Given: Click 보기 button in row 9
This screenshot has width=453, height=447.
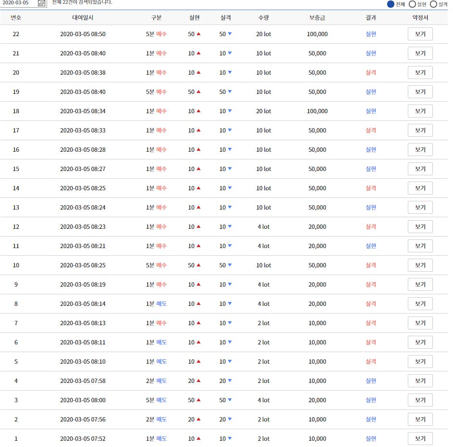Looking at the screenshot, I should tap(420, 284).
